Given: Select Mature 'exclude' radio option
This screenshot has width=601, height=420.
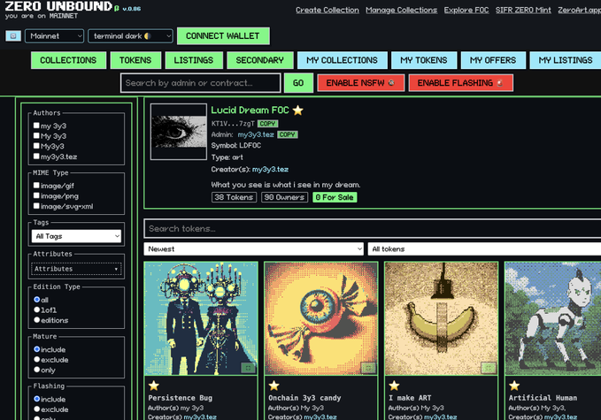Looking at the screenshot, I should pyautogui.click(x=37, y=359).
